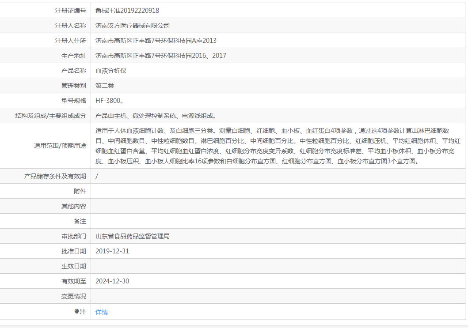Click the 变更情况 label
This screenshot has width=468, height=328.
point(74,296)
